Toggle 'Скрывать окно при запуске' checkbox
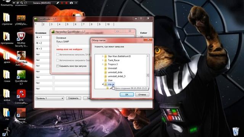This screenshot has height=137, width=244. (58, 66)
